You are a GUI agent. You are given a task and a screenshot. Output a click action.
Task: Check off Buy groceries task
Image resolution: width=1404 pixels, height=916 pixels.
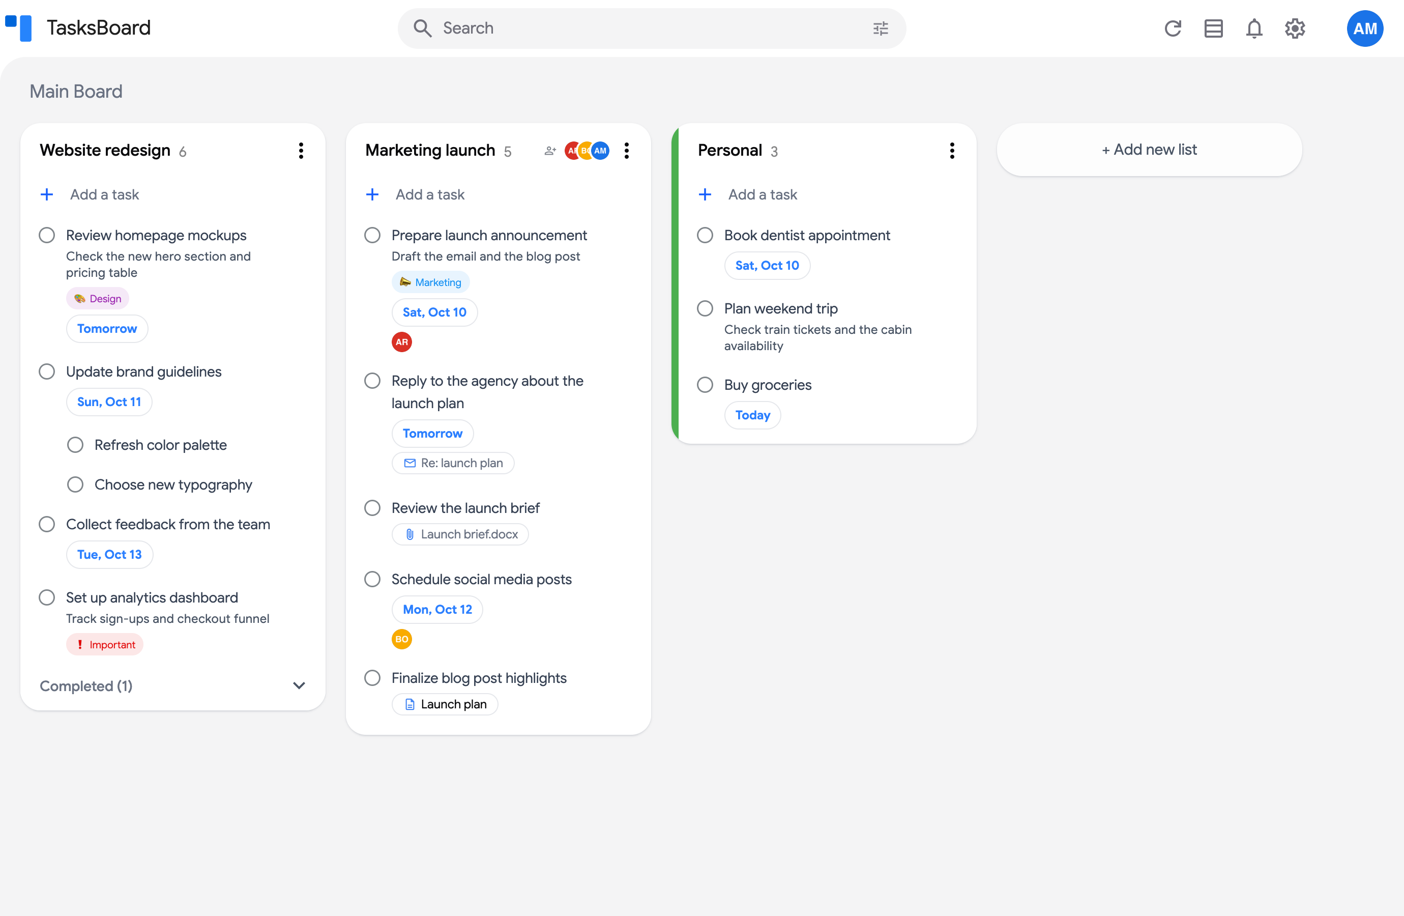point(705,385)
